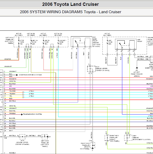Screen dimensions: 153x154
Task: Click the arrow pointing to Starting/Charging System
Action: [17, 75]
